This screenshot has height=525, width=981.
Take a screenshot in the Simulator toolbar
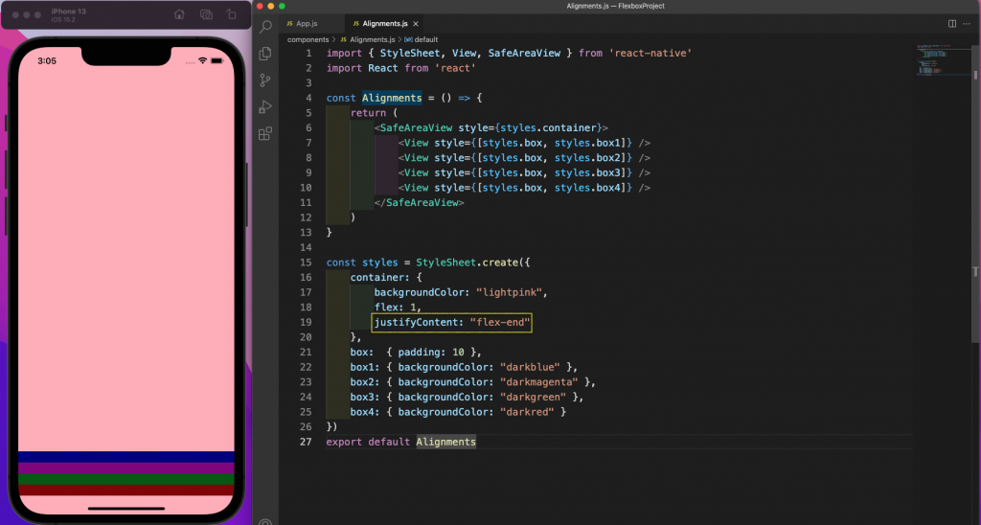(x=206, y=14)
